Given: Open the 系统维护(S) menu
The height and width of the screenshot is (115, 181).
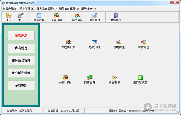Looking at the screenshot, I should pos(88,8).
